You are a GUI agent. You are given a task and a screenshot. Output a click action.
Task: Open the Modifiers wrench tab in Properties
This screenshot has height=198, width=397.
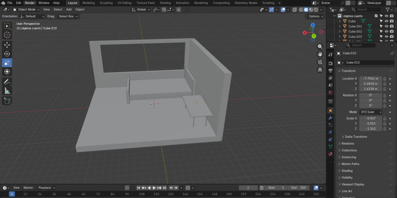click(330, 118)
